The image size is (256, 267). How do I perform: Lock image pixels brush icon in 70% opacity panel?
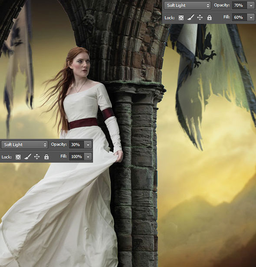click(x=190, y=17)
